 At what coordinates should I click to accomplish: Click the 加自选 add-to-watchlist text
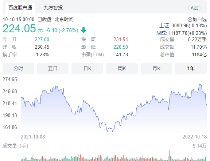pyautogui.click(x=199, y=20)
